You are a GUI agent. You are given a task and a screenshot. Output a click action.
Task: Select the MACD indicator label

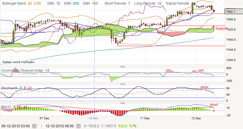(x=6, y=107)
